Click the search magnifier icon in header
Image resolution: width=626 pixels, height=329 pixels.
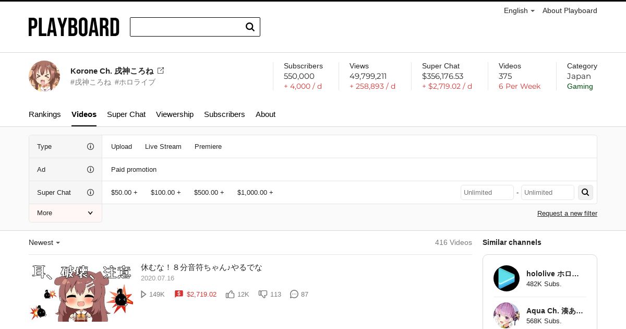(x=250, y=27)
